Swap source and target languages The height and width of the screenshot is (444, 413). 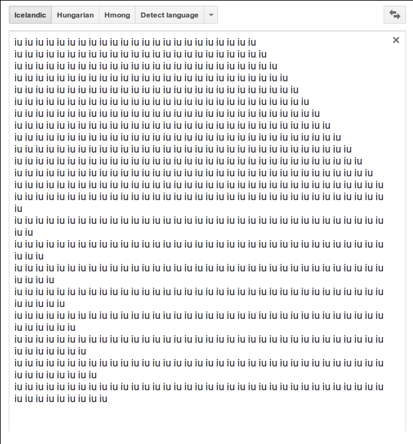tap(395, 15)
